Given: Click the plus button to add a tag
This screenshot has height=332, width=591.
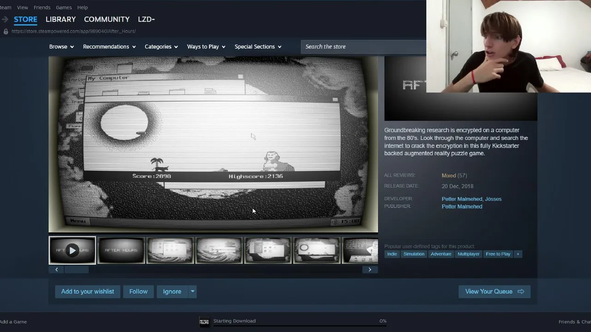Looking at the screenshot, I should (518, 254).
